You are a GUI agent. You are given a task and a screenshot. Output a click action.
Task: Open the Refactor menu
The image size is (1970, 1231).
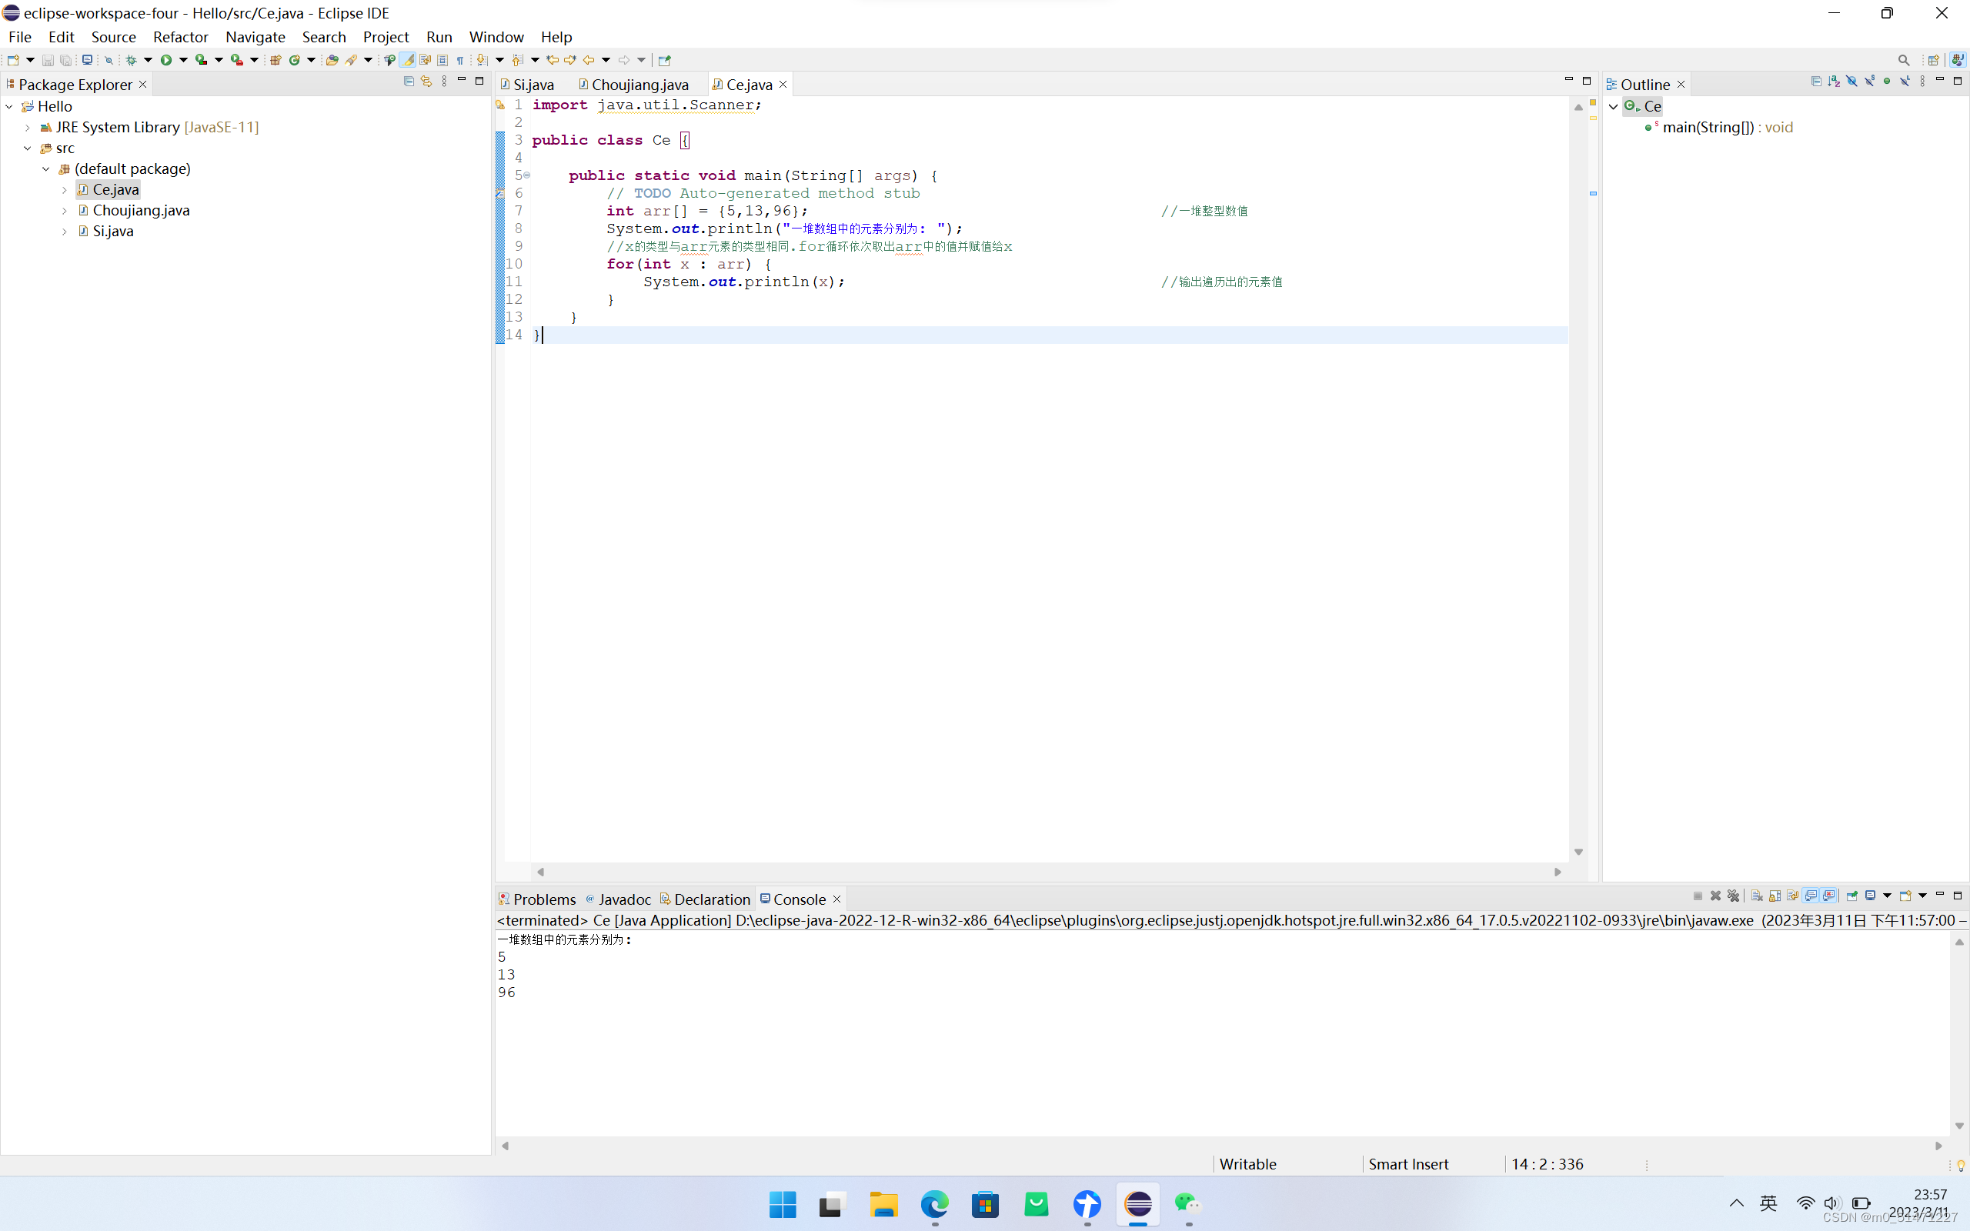point(180,37)
